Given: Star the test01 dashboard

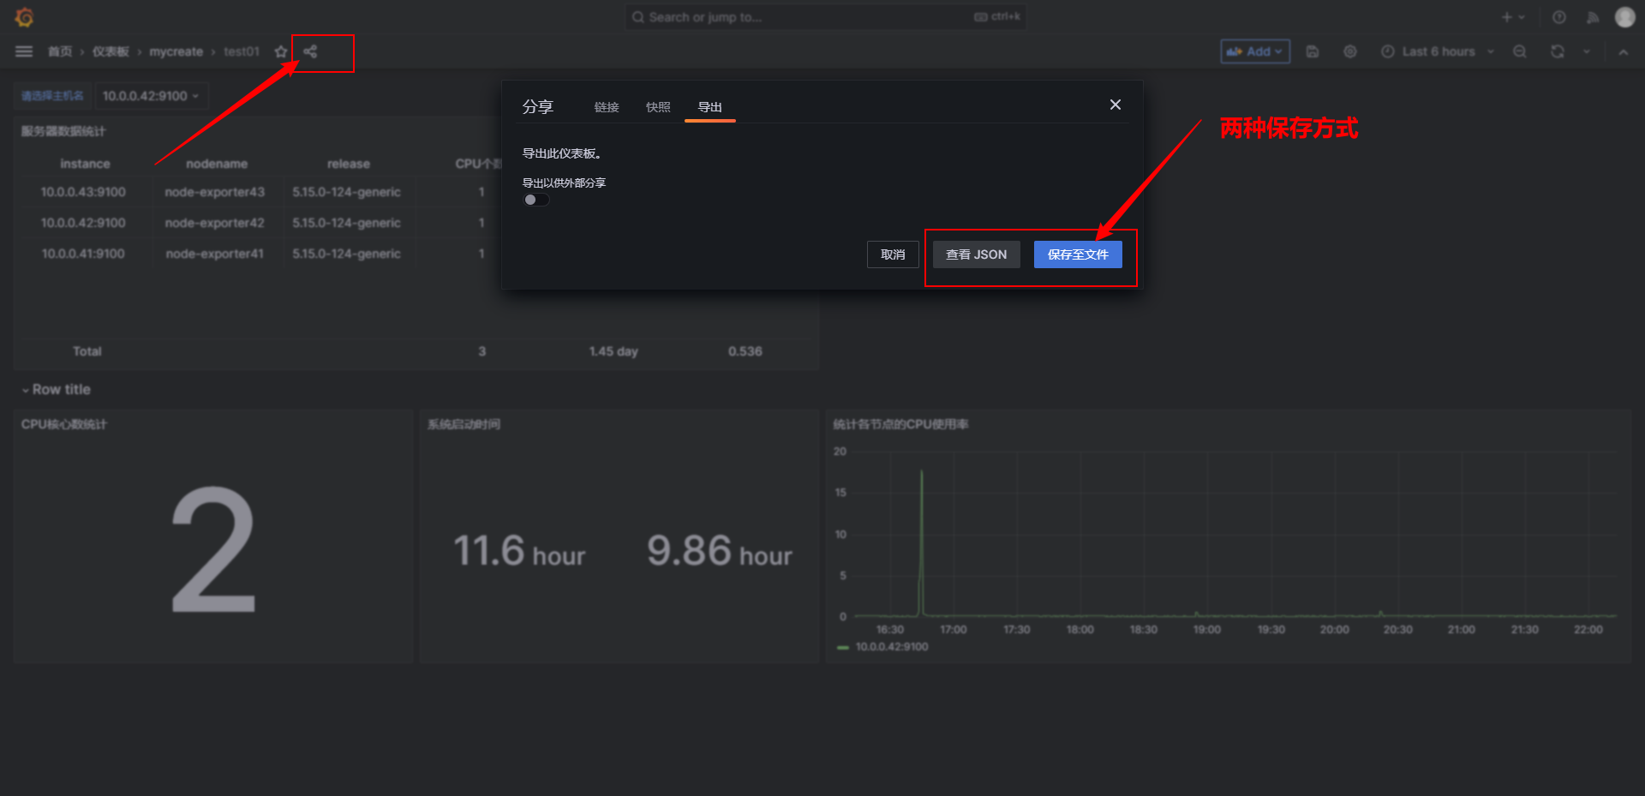Looking at the screenshot, I should coord(280,51).
